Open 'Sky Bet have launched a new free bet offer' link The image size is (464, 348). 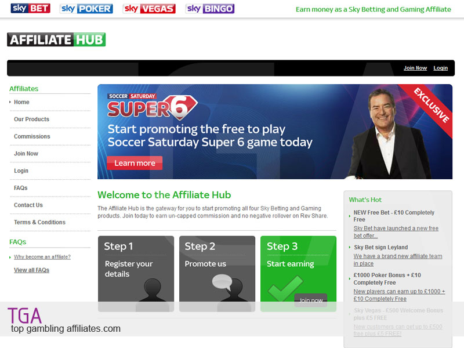pyautogui.click(x=396, y=232)
